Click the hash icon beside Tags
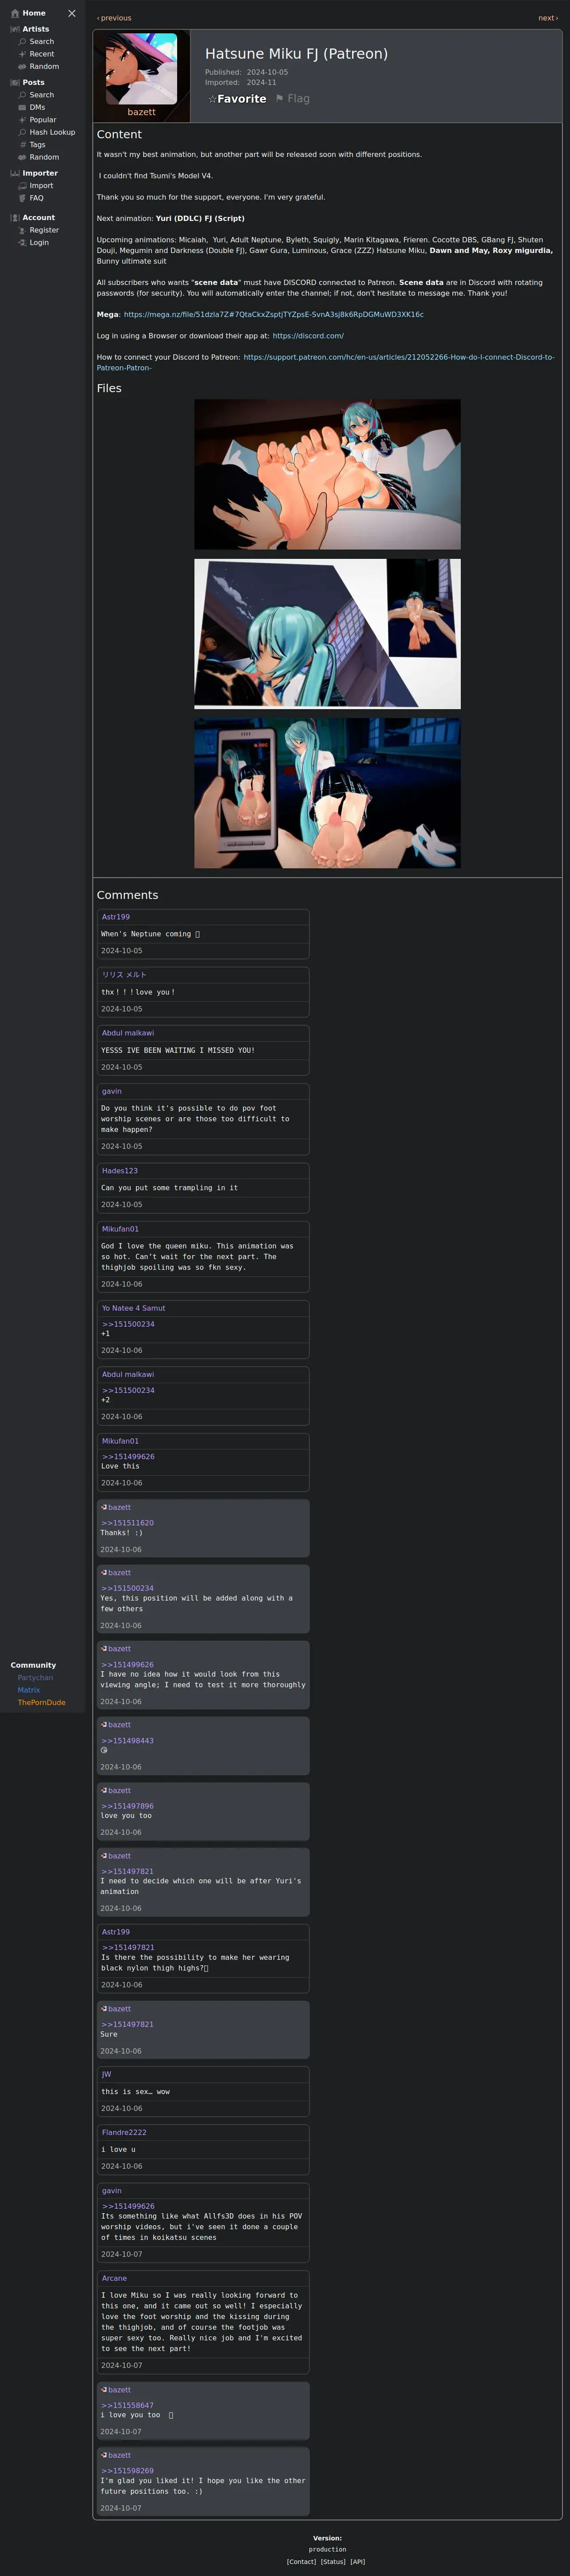570x2576 pixels. 22,145
